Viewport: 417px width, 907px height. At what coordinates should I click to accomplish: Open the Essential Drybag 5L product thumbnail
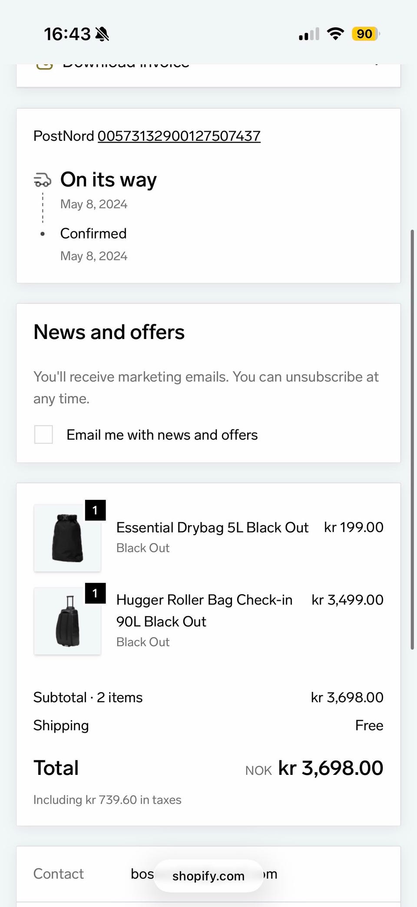click(x=67, y=538)
